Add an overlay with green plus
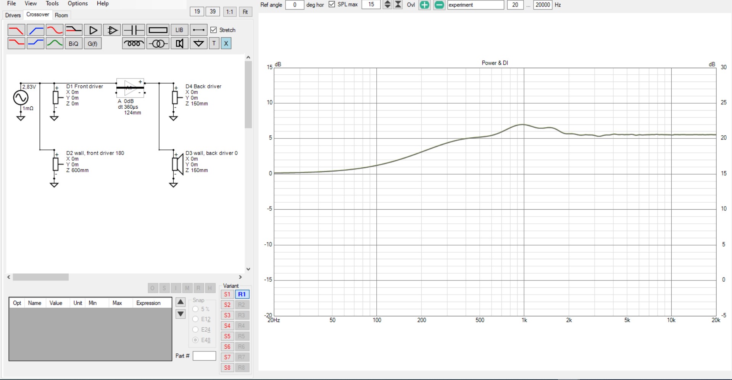Screen dimensions: 732x380 pos(424,5)
